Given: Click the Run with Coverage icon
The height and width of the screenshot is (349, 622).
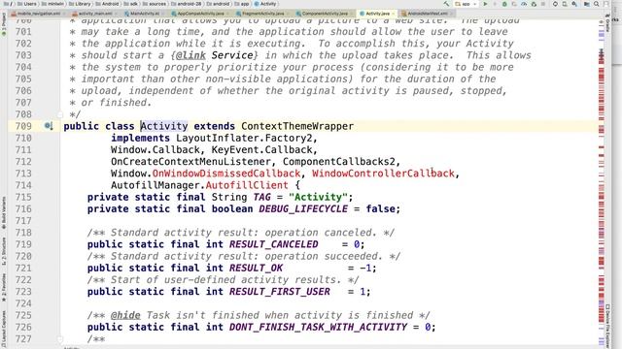Looking at the screenshot, I should point(514,4).
